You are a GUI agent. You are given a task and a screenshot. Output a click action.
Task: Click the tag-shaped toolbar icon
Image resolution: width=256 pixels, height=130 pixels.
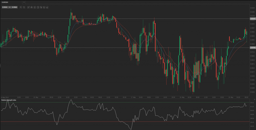click(41, 7)
